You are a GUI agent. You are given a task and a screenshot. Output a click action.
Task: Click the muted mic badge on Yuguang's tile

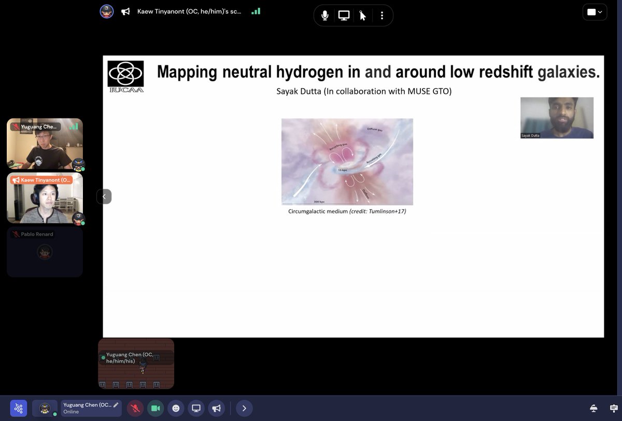[16, 127]
